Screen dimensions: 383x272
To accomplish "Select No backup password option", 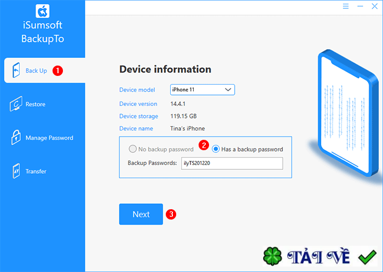I will [161, 149].
